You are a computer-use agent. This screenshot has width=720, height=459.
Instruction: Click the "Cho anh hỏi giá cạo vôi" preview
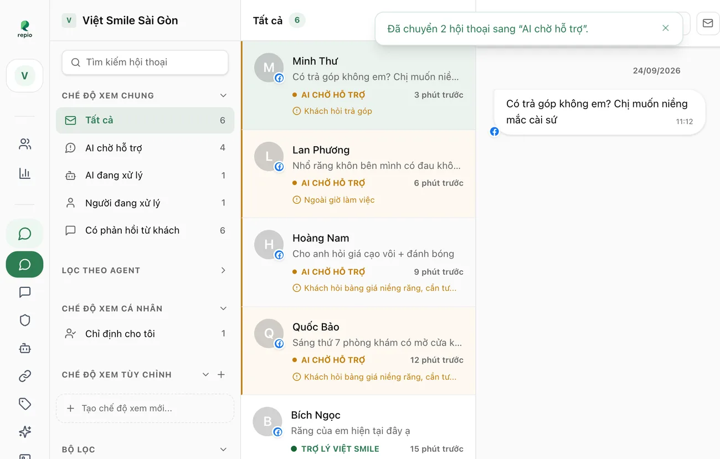(373, 254)
